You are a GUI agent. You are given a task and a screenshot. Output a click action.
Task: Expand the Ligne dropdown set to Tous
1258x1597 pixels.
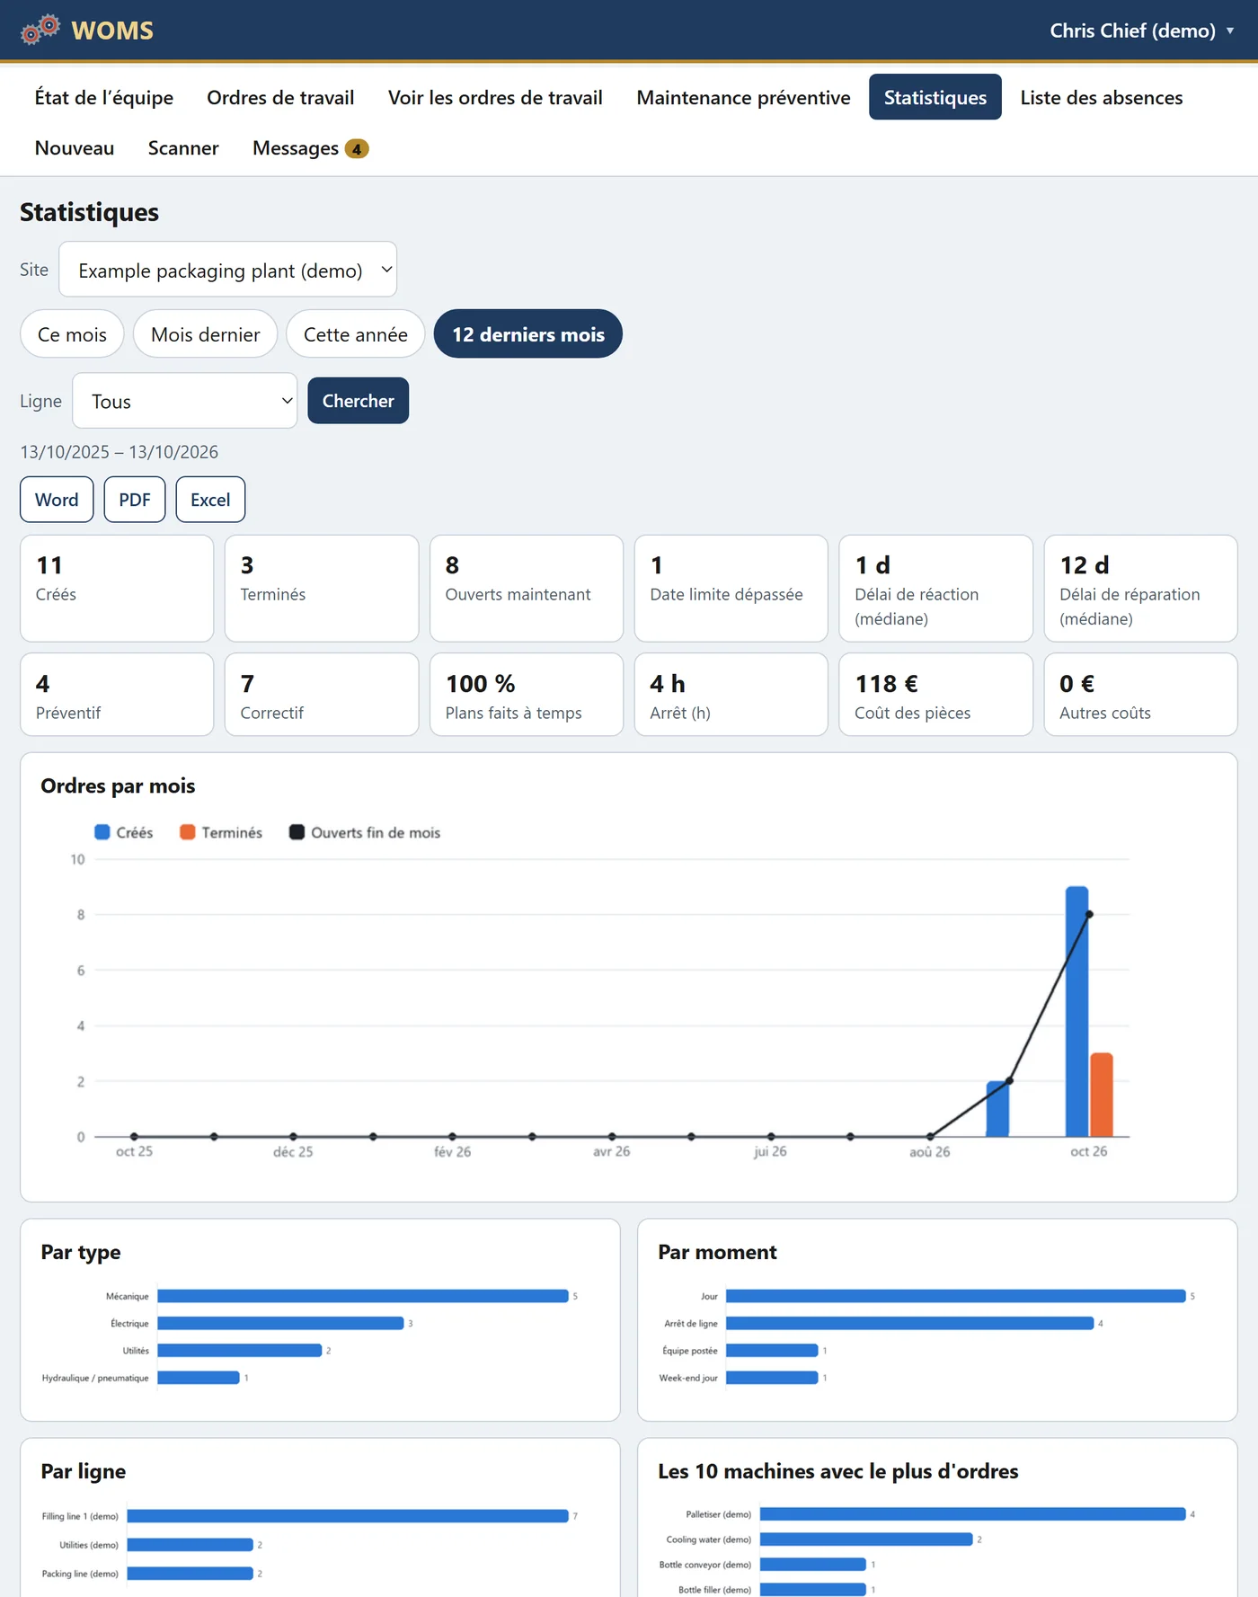tap(184, 401)
